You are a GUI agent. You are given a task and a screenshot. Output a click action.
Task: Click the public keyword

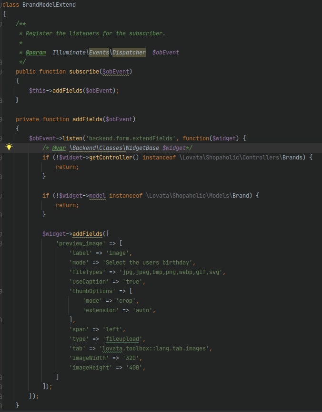click(x=25, y=72)
